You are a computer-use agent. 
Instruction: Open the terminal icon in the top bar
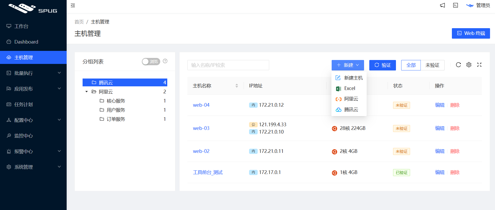tap(456, 5)
